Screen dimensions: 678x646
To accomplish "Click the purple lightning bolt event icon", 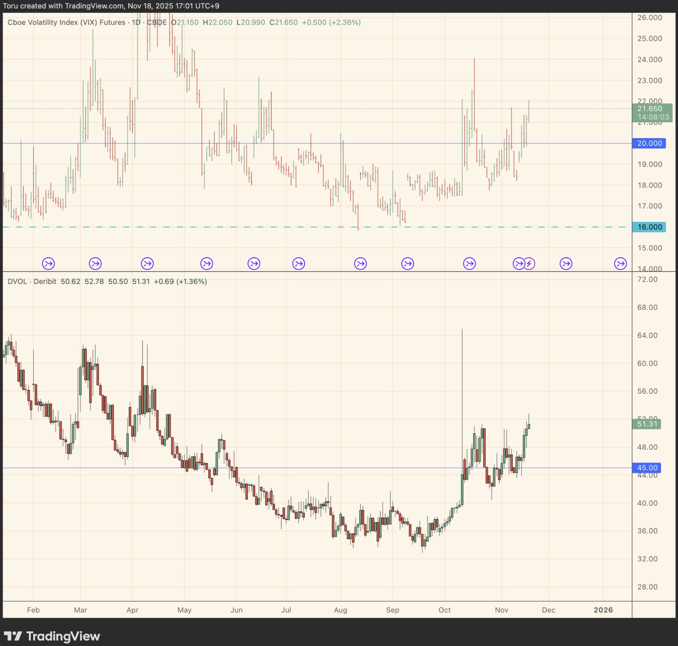I will pos(529,264).
